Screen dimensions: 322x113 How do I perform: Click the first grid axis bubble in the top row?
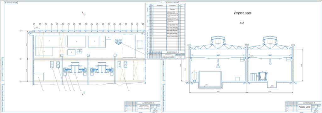click(34, 24)
